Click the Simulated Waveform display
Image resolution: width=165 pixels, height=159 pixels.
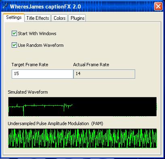pos(82,107)
